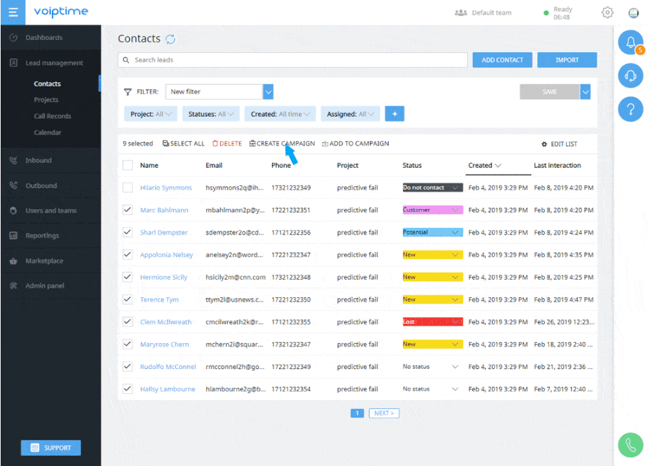The width and height of the screenshot is (648, 466).
Task: Toggle the header select-all checkbox
Action: (x=128, y=165)
